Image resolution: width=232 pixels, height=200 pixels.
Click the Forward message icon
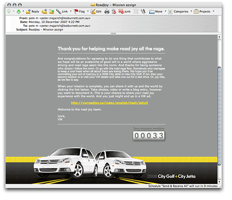[52, 12]
